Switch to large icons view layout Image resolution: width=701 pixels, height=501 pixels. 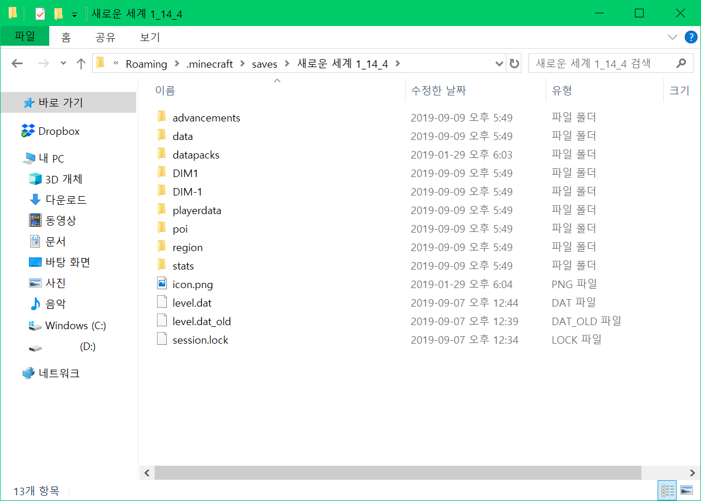[x=686, y=490]
